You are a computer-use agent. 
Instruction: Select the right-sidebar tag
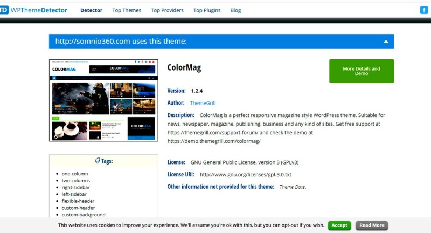click(75, 187)
